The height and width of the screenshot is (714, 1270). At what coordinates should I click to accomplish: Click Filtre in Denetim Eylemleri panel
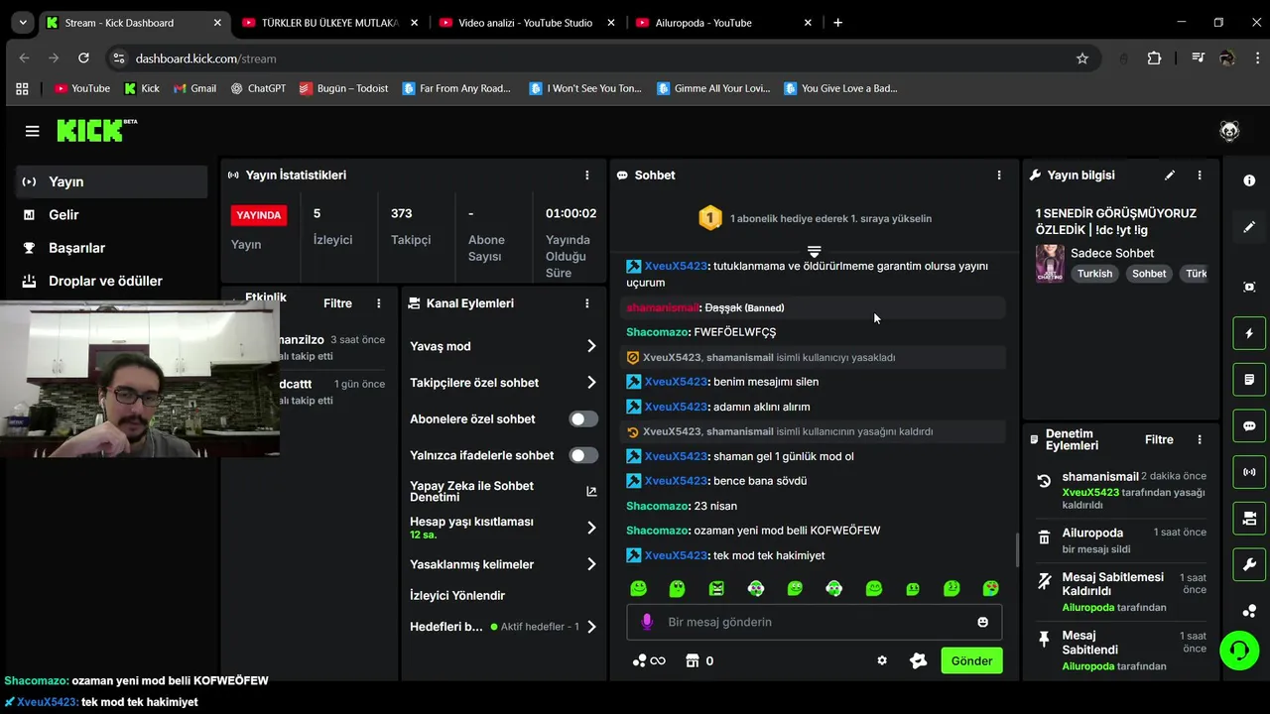(1159, 439)
